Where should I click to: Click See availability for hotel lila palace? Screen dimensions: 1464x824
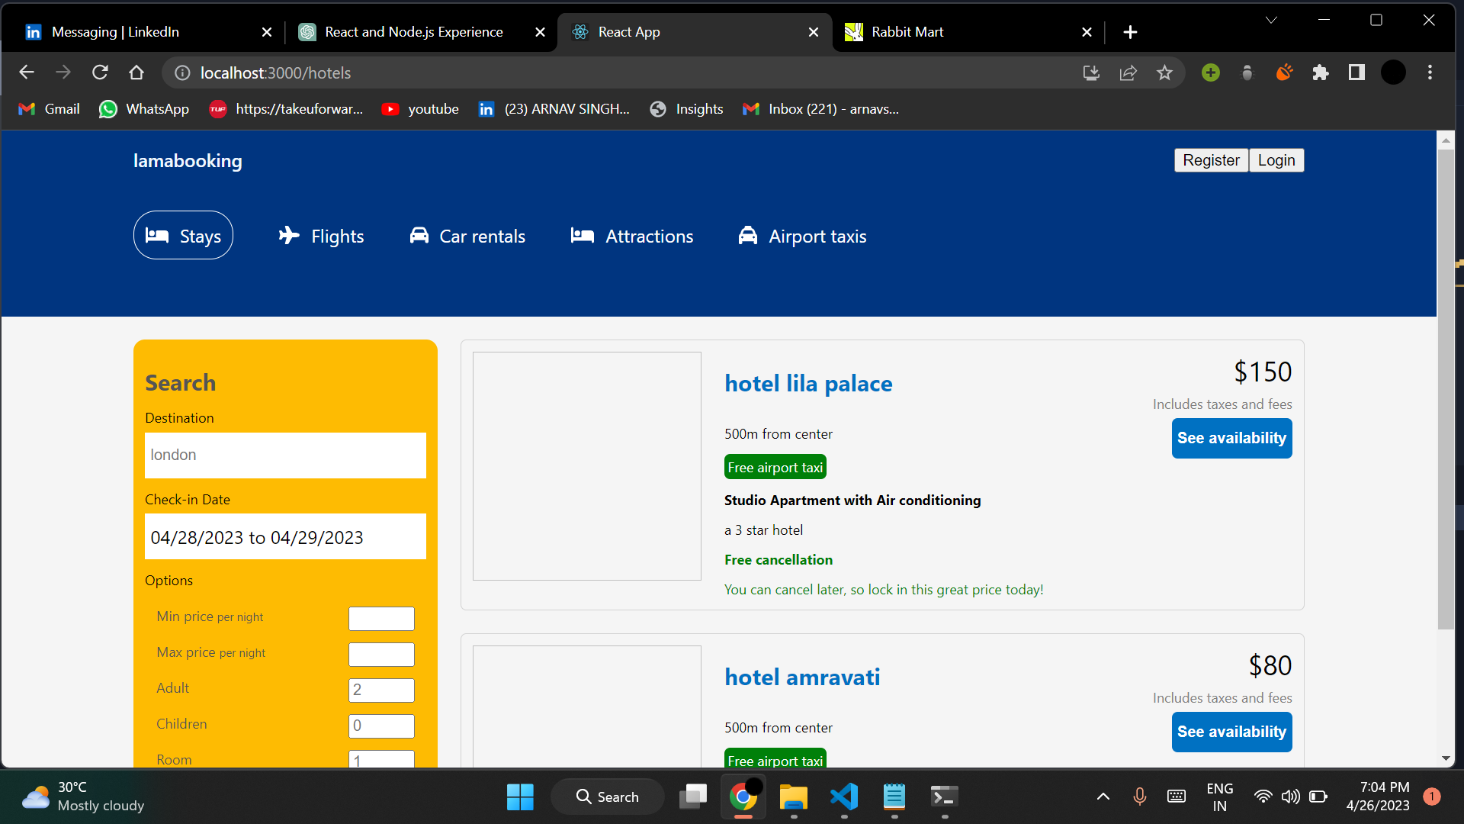click(1231, 438)
